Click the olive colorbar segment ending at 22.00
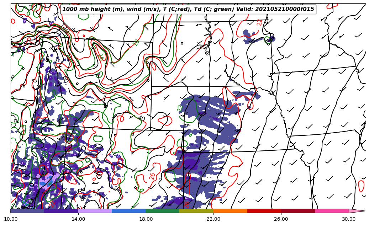This screenshot has width=369, height=225. point(196,211)
